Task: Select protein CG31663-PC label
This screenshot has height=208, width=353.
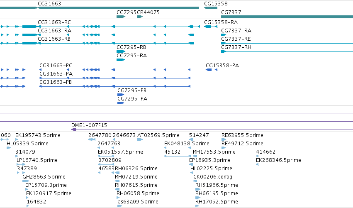Action: point(56,66)
